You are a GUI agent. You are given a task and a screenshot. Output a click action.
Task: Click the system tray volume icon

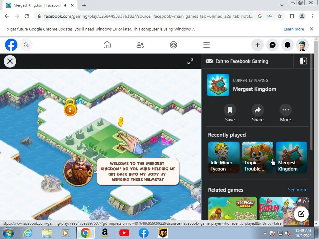tap(288, 233)
